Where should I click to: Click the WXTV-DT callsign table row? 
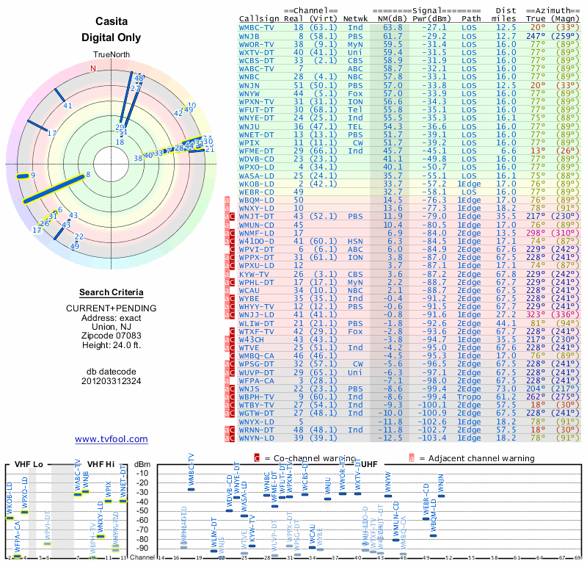[409, 52]
